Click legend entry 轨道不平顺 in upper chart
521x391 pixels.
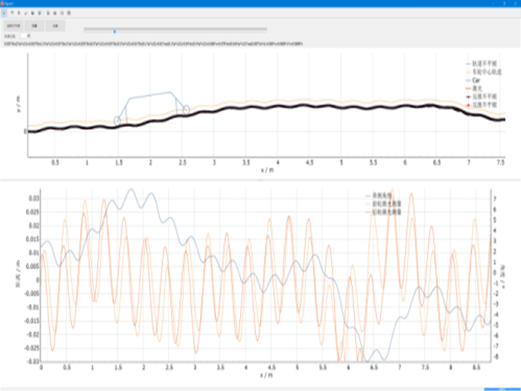[x=481, y=64]
